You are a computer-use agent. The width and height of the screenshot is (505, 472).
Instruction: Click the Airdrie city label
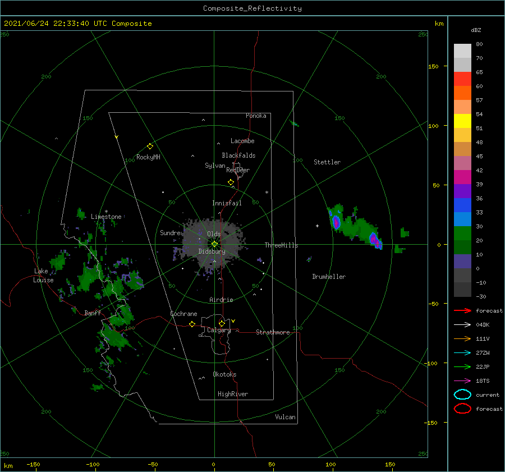point(221,300)
